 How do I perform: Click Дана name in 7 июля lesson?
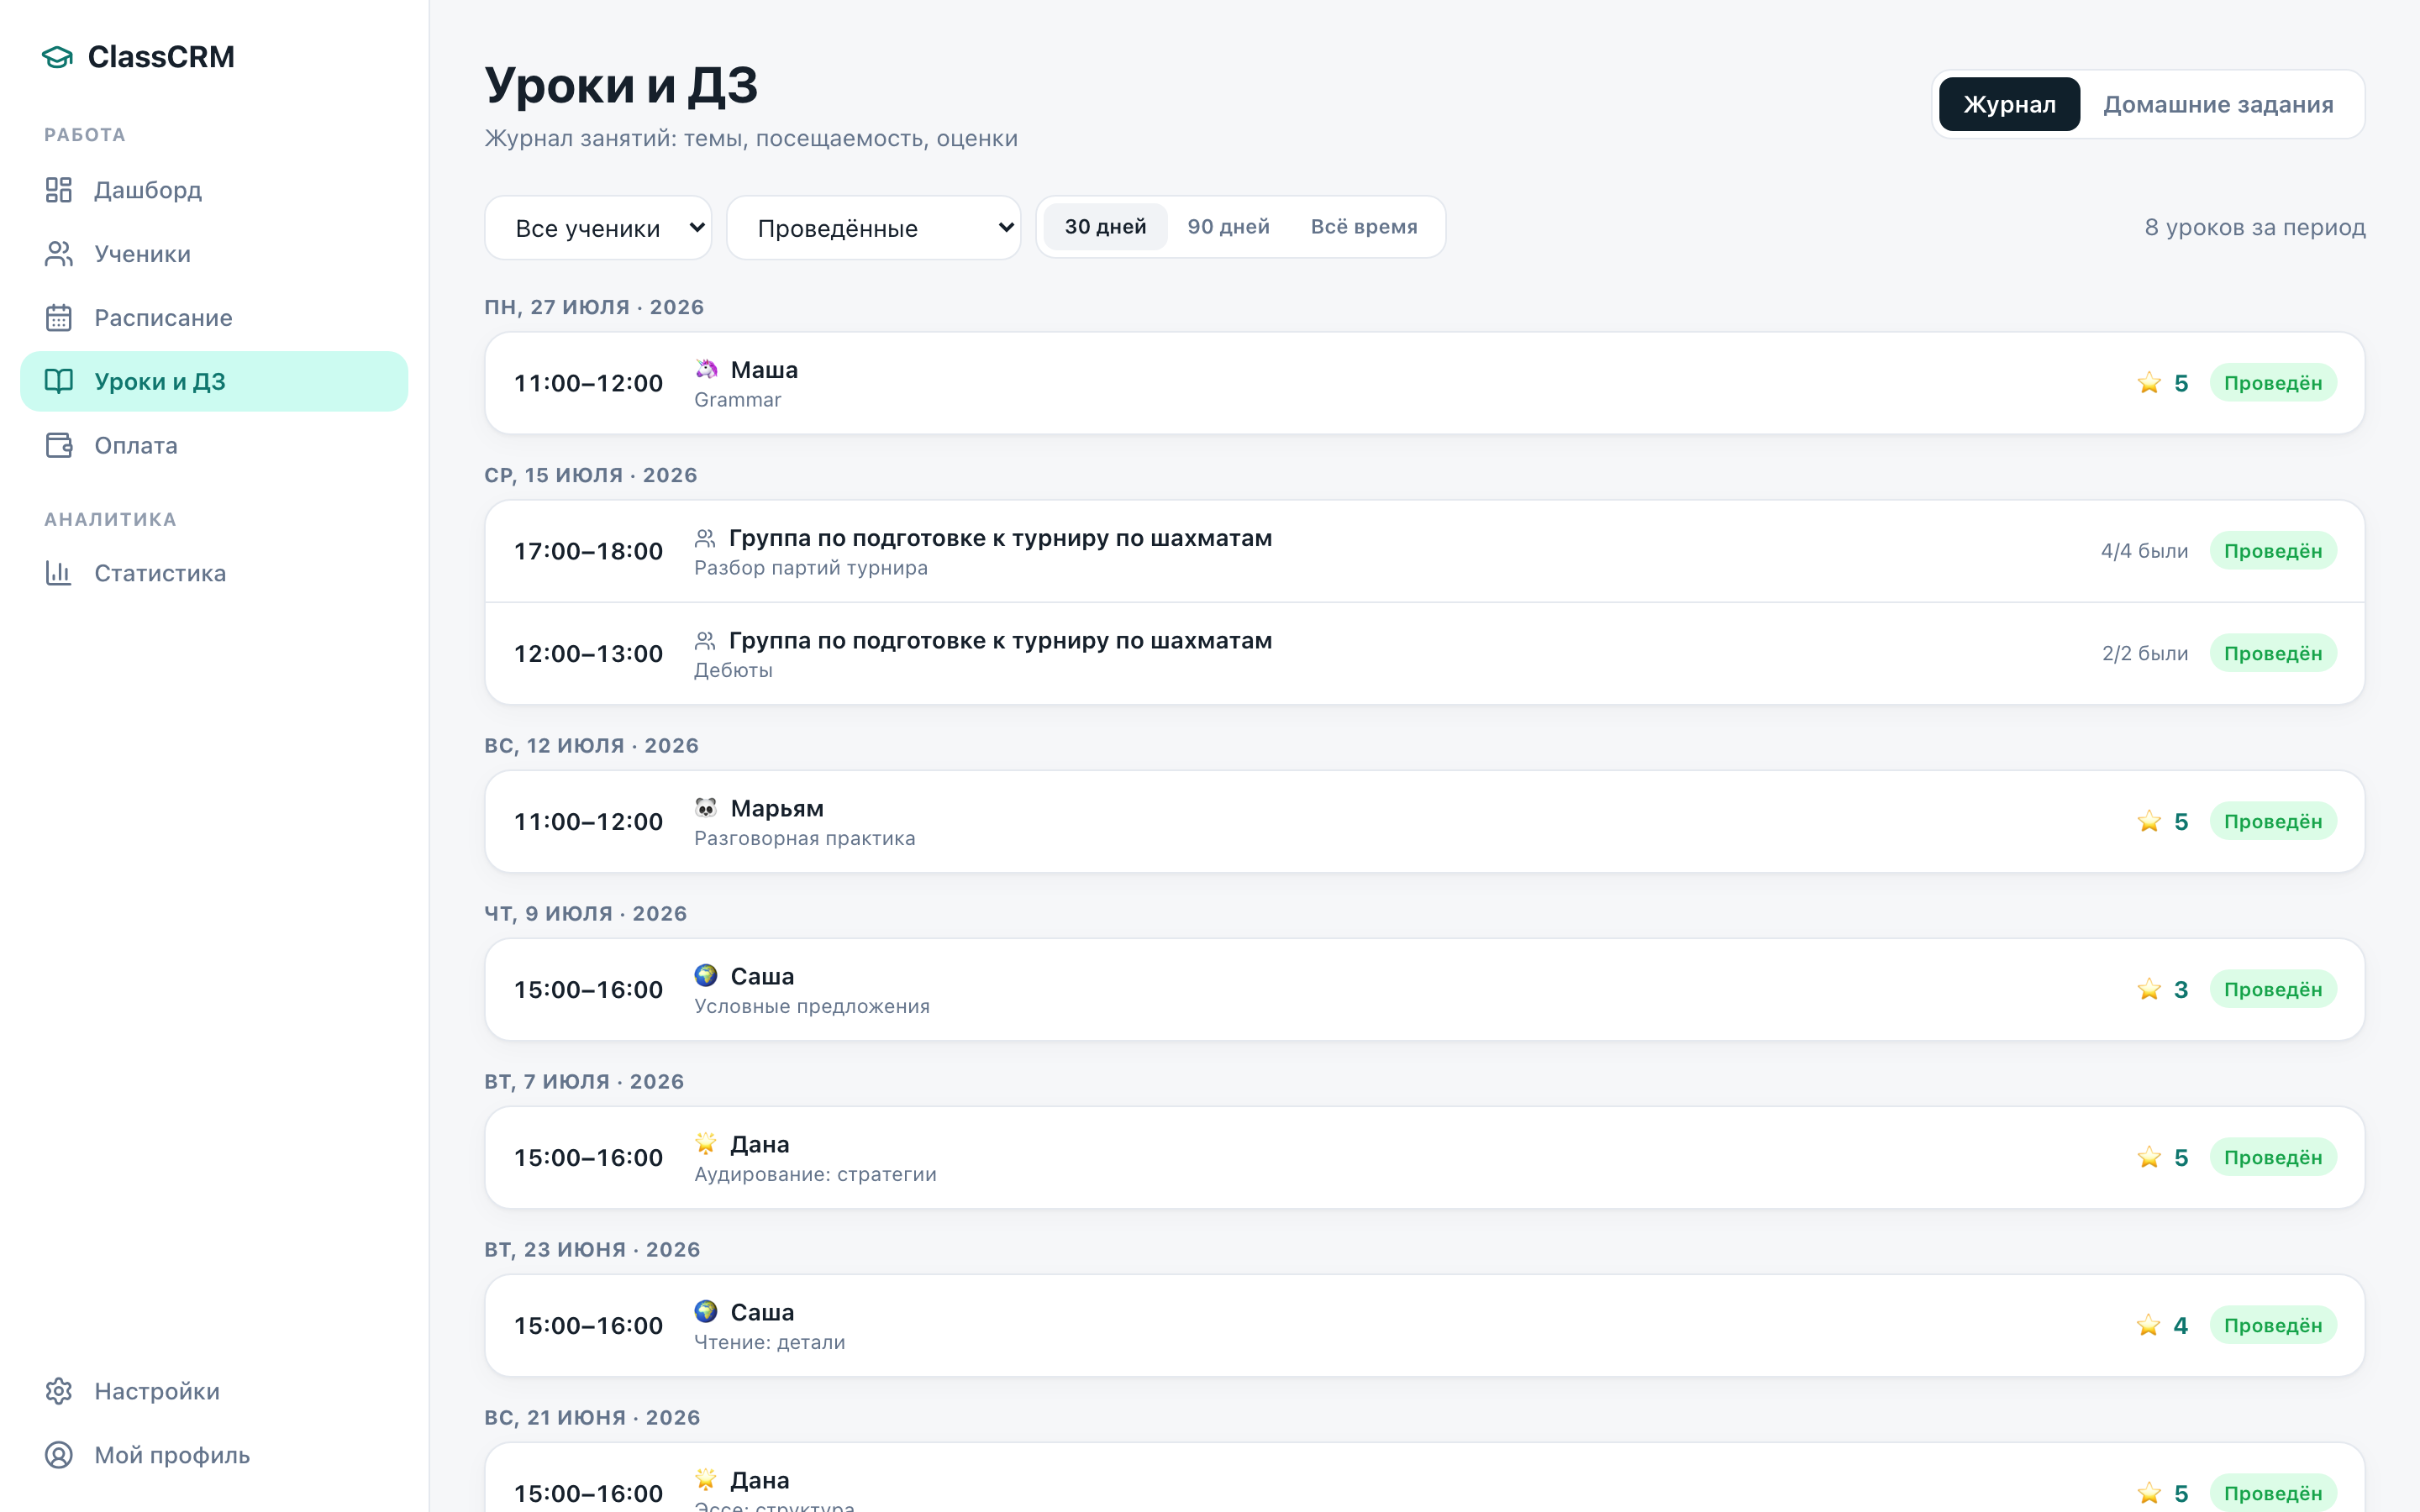(x=759, y=1144)
